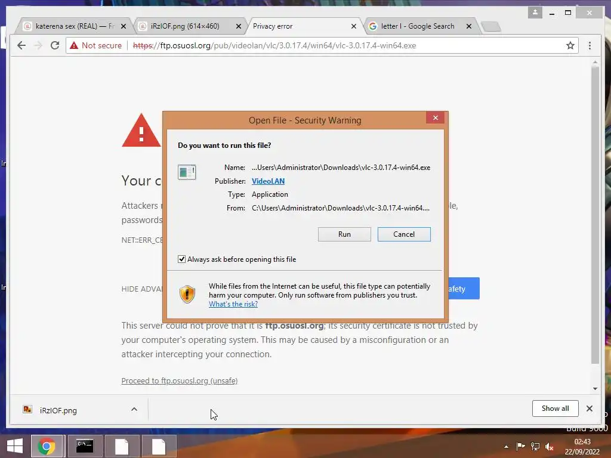Image resolution: width=611 pixels, height=458 pixels.
Task: Close the Open File Security Warning dialog
Action: pos(435,117)
